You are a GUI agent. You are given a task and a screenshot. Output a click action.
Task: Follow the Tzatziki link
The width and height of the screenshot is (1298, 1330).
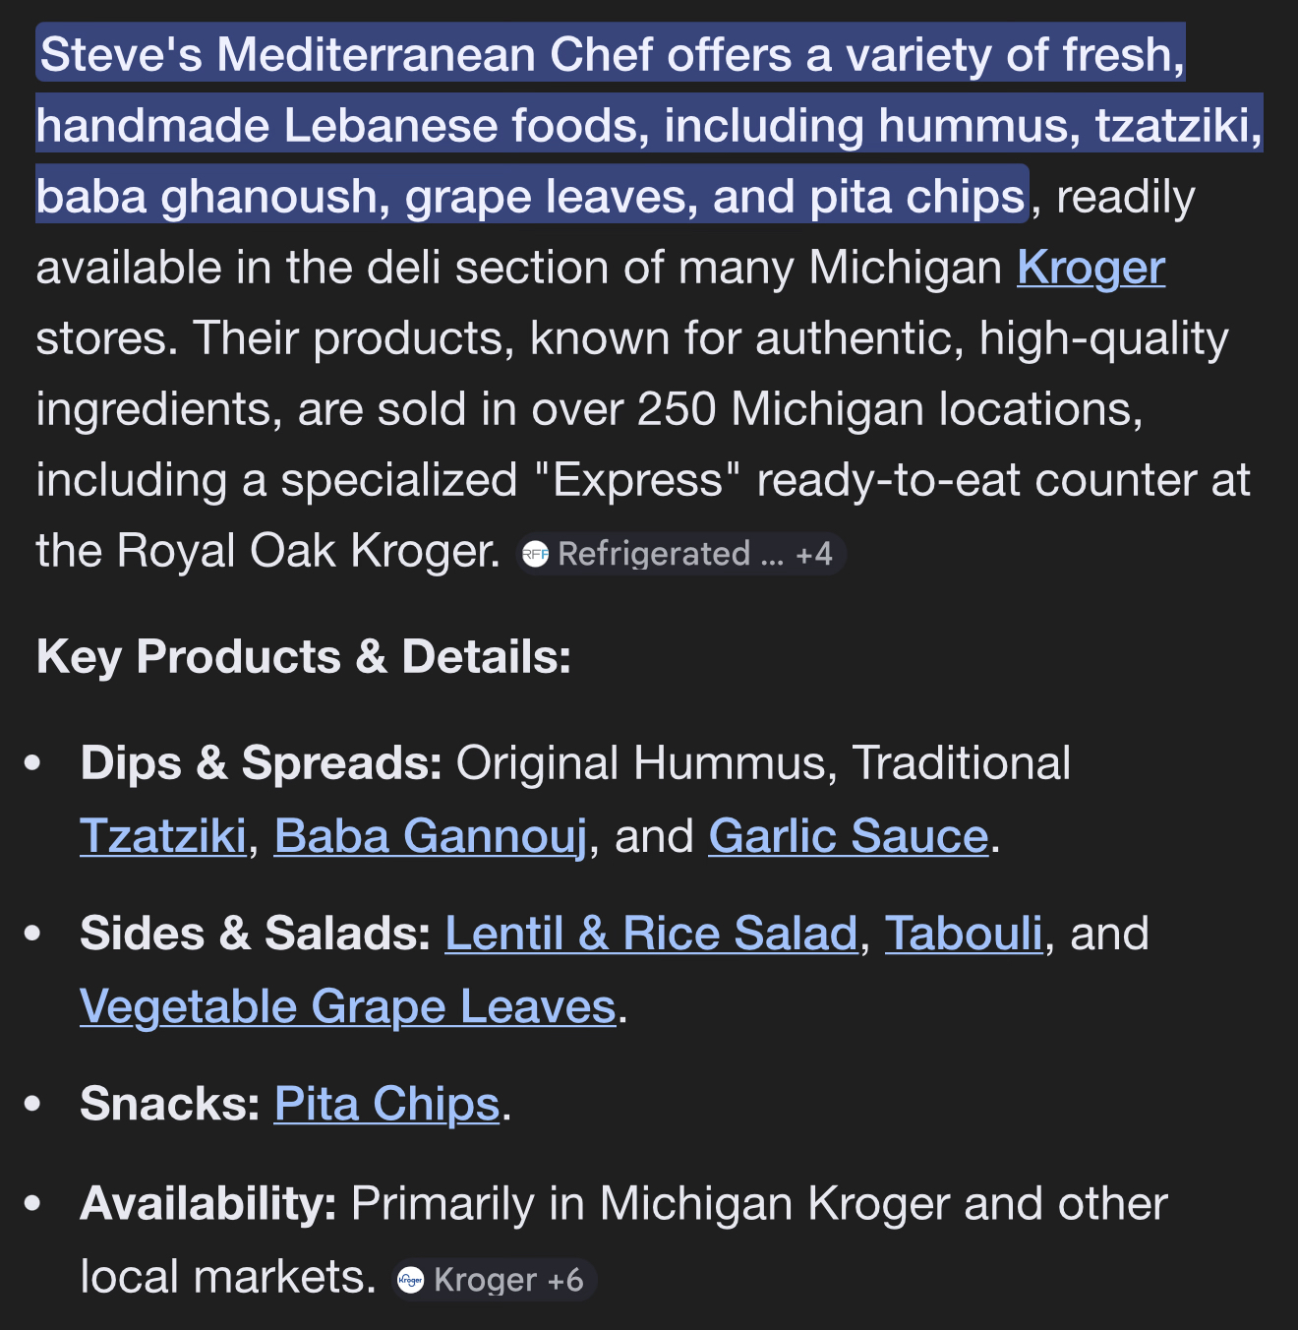pos(162,836)
